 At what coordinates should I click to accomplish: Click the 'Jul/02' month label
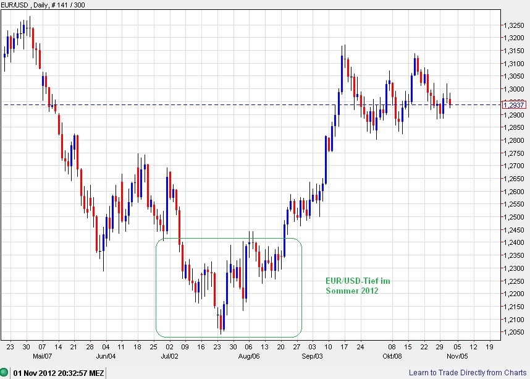click(169, 356)
